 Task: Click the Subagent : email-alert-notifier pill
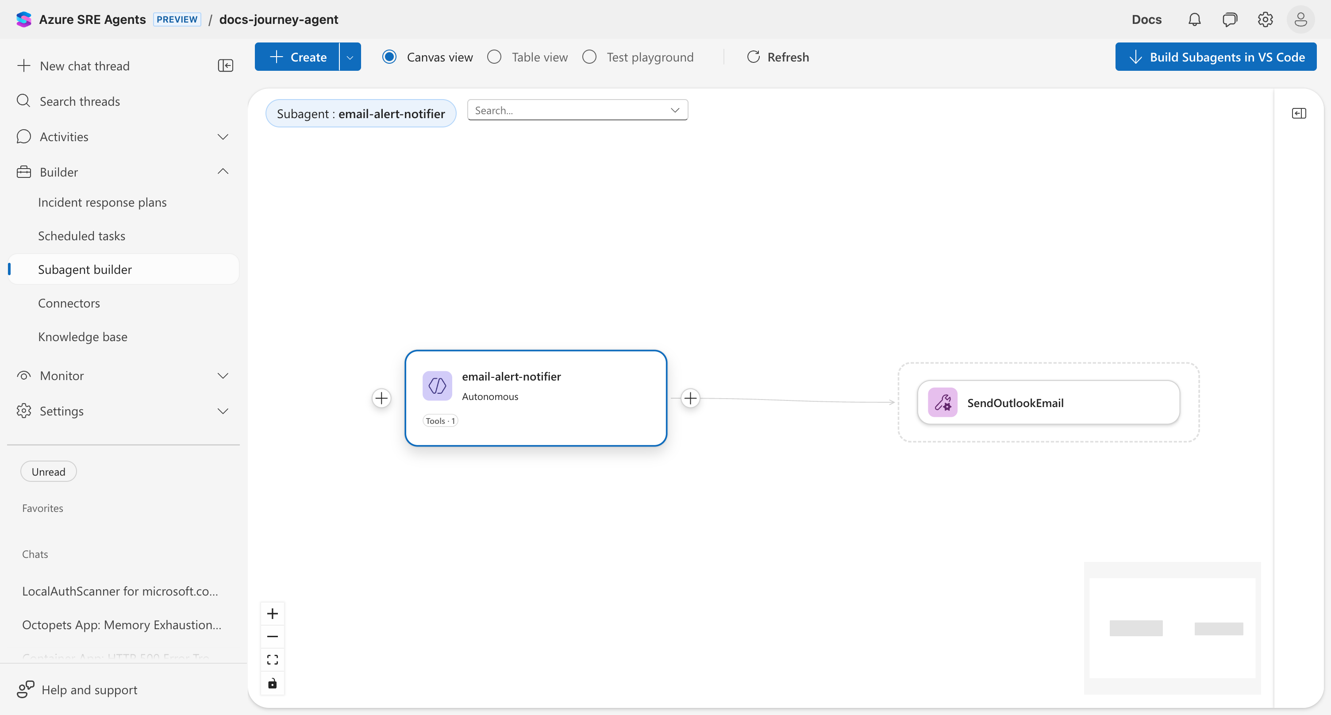coord(361,113)
